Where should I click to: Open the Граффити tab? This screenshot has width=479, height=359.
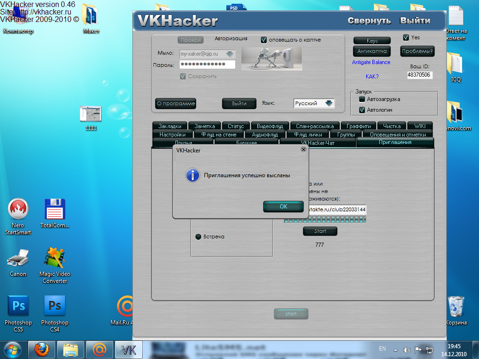(358, 126)
